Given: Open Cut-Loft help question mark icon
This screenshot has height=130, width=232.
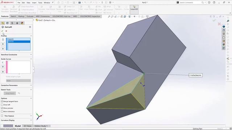Looking at the screenshot, I should [30, 27].
